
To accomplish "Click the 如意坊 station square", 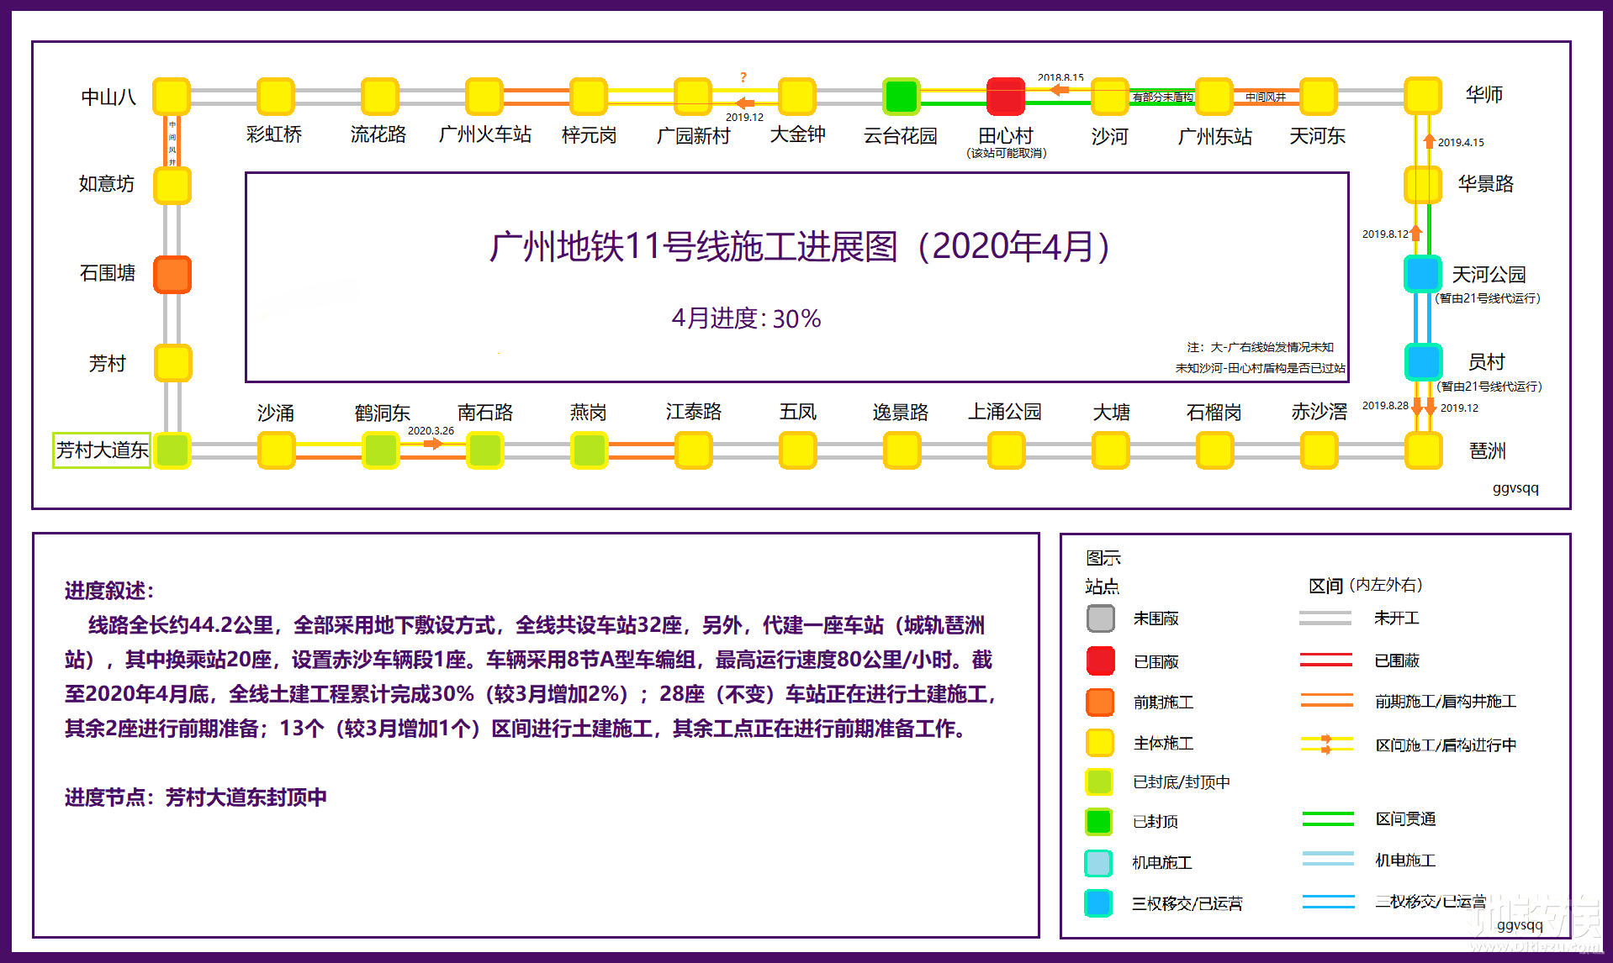I will coord(172,185).
